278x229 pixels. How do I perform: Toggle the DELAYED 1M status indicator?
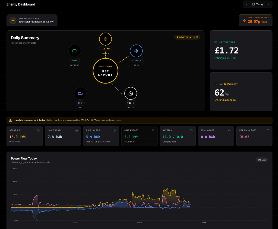pyautogui.click(x=187, y=37)
